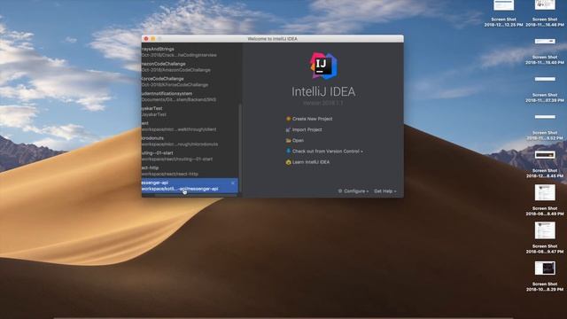Open the KforceCodeChallenge recent project

190,82
